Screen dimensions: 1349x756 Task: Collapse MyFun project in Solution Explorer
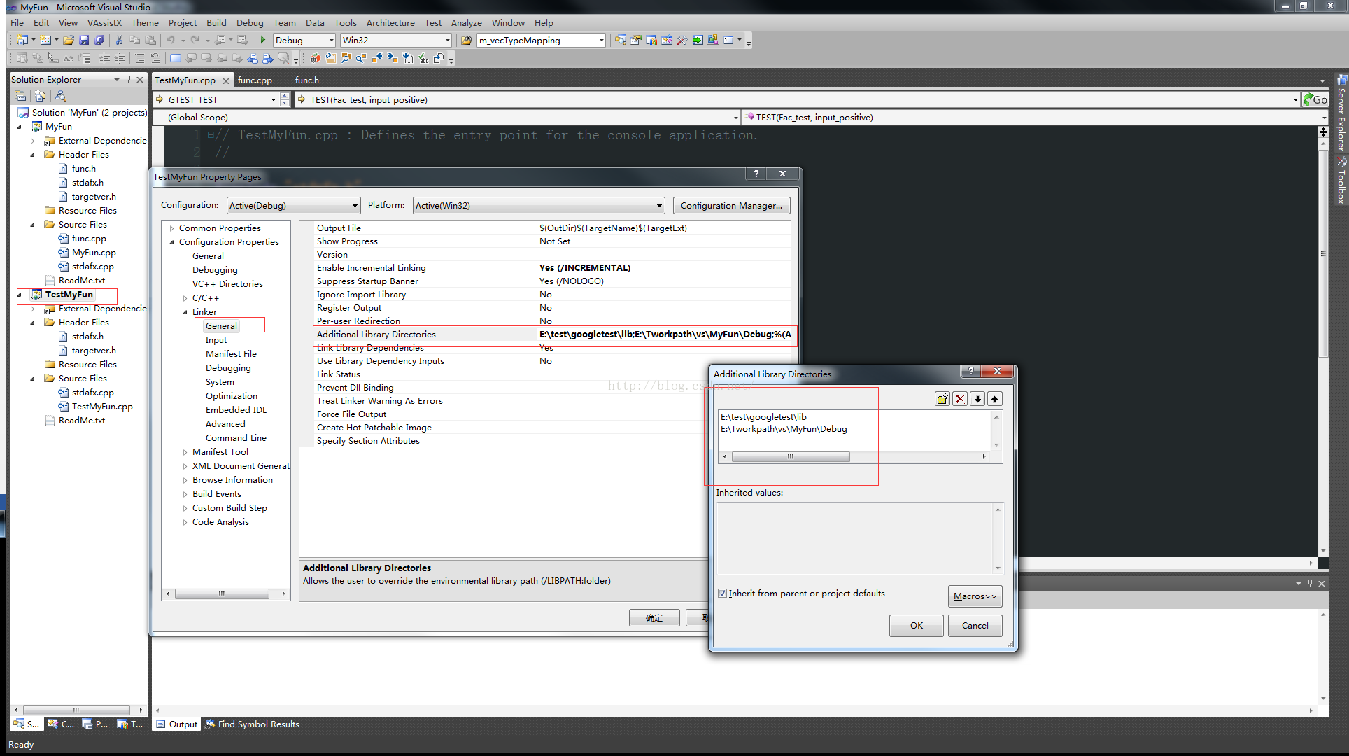(x=19, y=127)
